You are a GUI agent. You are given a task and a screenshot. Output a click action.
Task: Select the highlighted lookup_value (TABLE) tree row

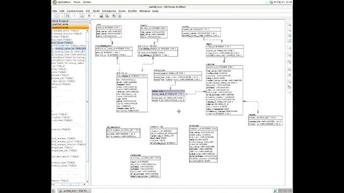(62, 43)
